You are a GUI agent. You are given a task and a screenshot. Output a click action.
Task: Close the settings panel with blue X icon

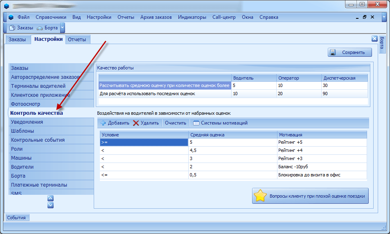pyautogui.click(x=374, y=39)
